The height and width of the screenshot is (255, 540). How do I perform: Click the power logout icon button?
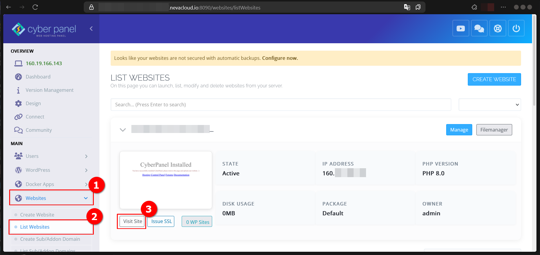pos(516,28)
